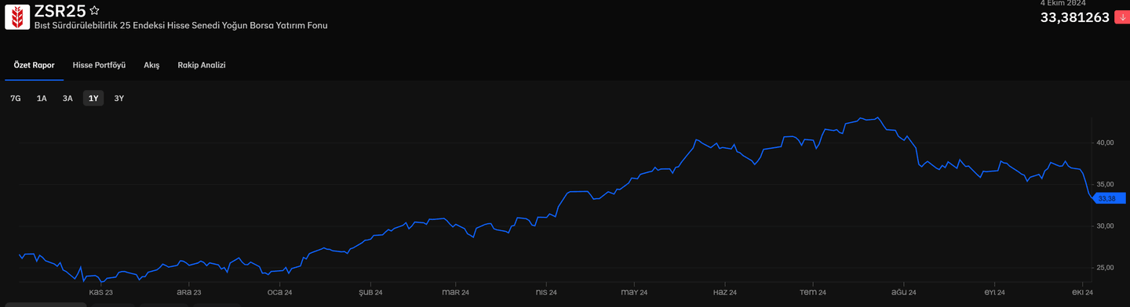Click the 33,381263 fund price value
The width and height of the screenshot is (1130, 307).
tap(1074, 17)
